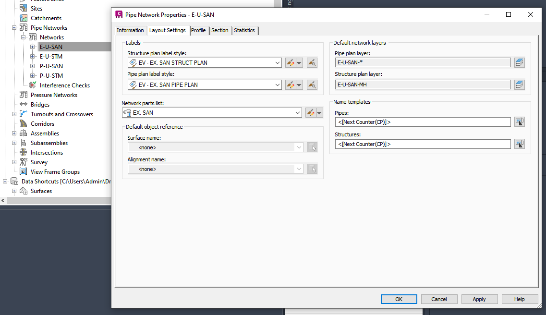Open options arrow beside Network parts list edit

pos(319,113)
